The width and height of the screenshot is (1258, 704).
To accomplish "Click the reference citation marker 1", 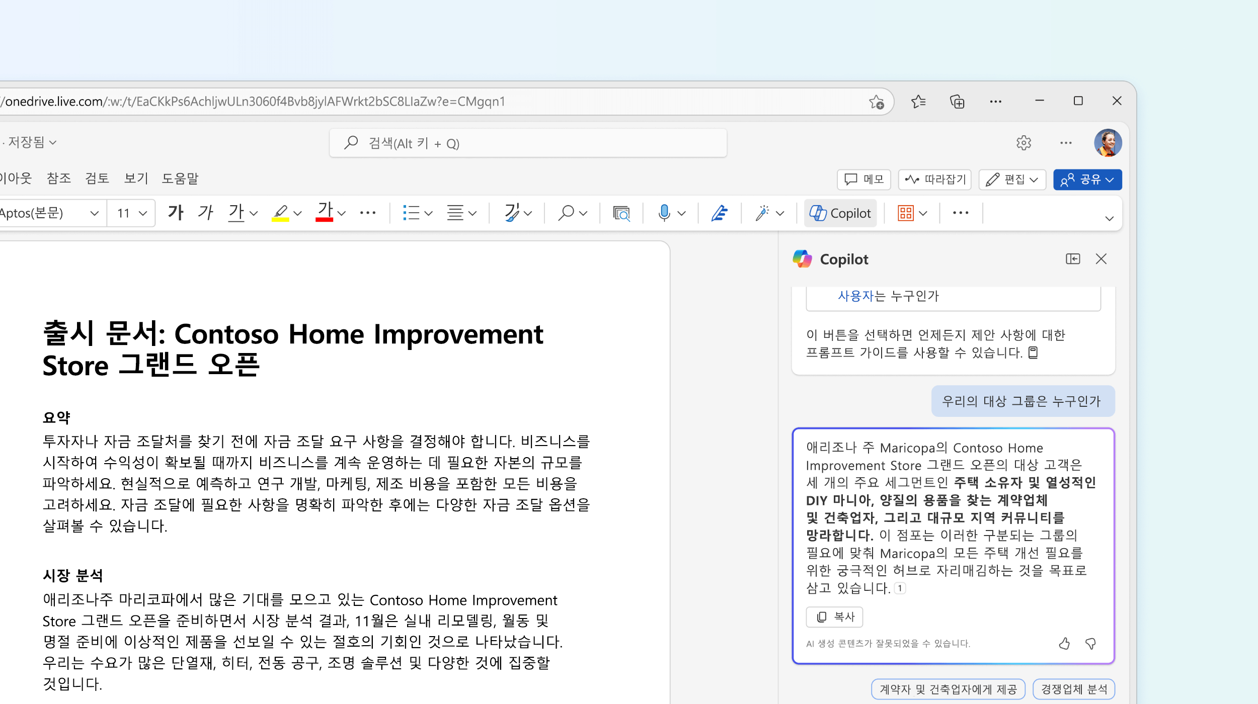I will [x=900, y=588].
